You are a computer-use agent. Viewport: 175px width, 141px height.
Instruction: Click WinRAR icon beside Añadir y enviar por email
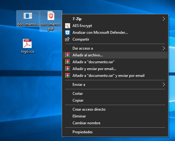(x=68, y=69)
